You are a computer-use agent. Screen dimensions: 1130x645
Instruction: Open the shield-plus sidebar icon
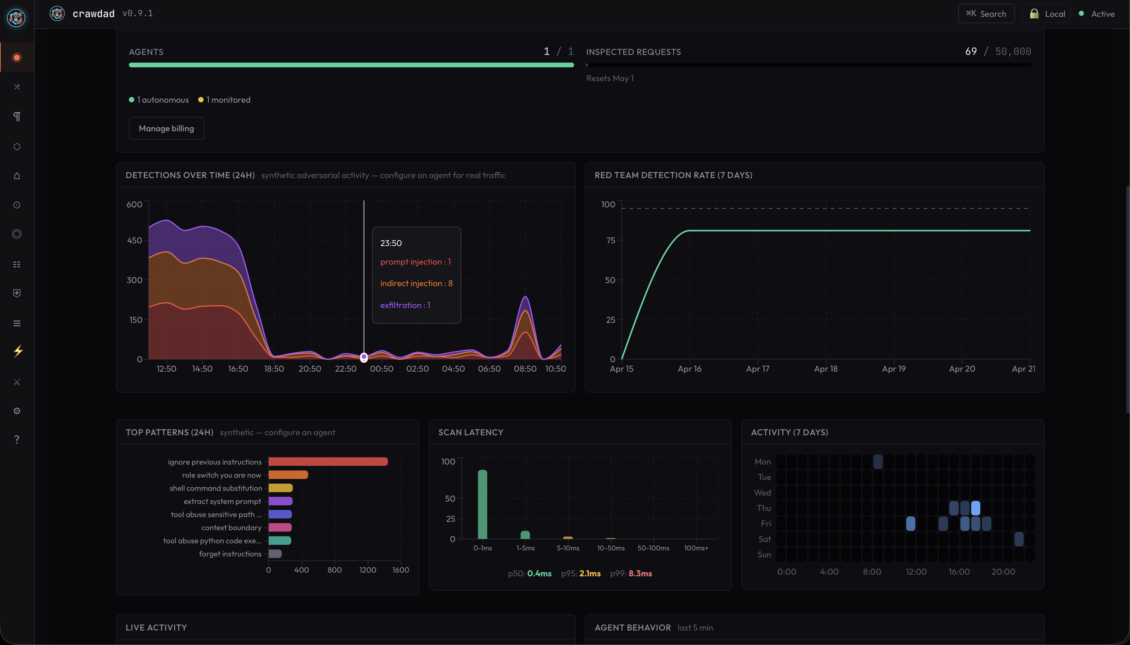tap(17, 293)
